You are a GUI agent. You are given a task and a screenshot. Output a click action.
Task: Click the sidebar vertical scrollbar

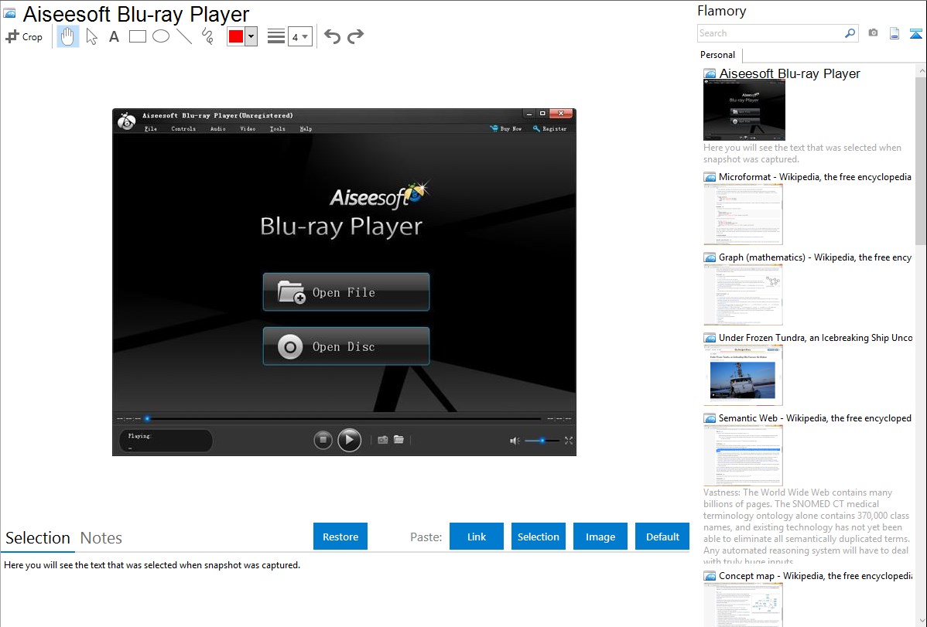tap(921, 159)
